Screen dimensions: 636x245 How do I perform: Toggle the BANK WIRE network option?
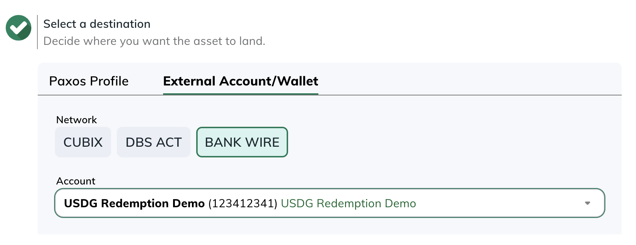click(x=242, y=142)
